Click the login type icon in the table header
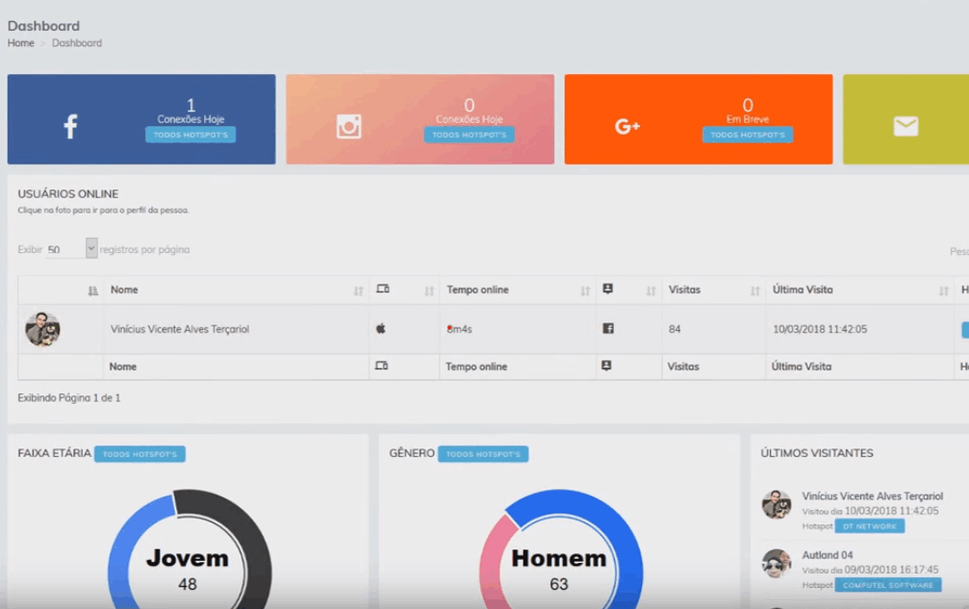This screenshot has height=609, width=969. click(607, 290)
